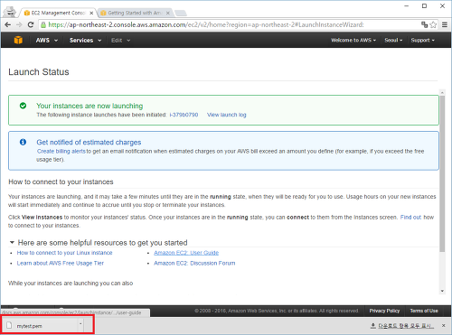Open the Create billing alerts link

tap(61, 151)
